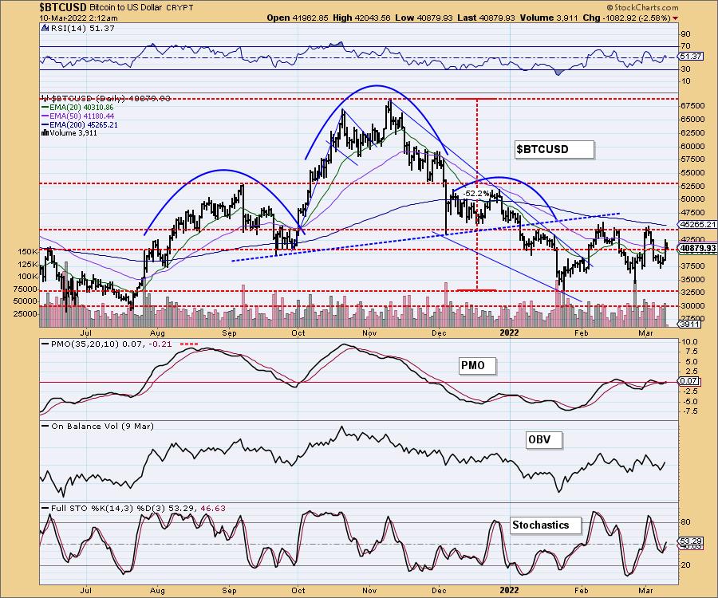
Task: Click the EMA(200) 45265.21 legend entry
Action: click(x=79, y=124)
